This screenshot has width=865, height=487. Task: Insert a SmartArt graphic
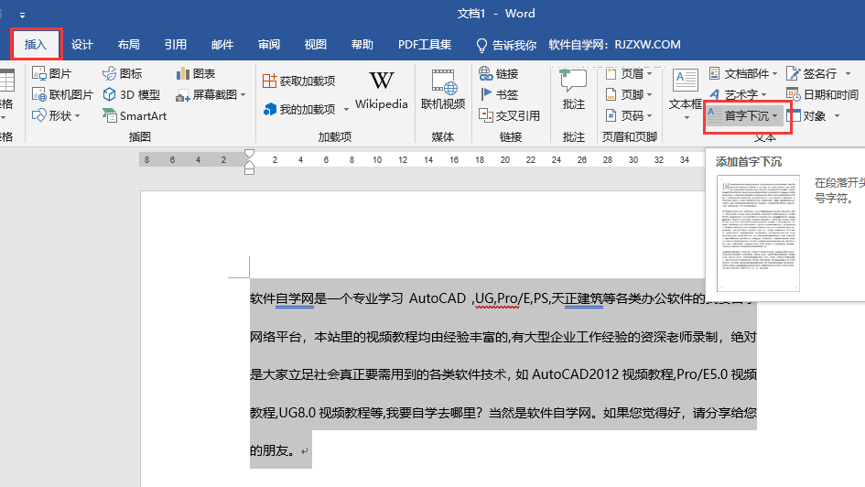tap(134, 116)
